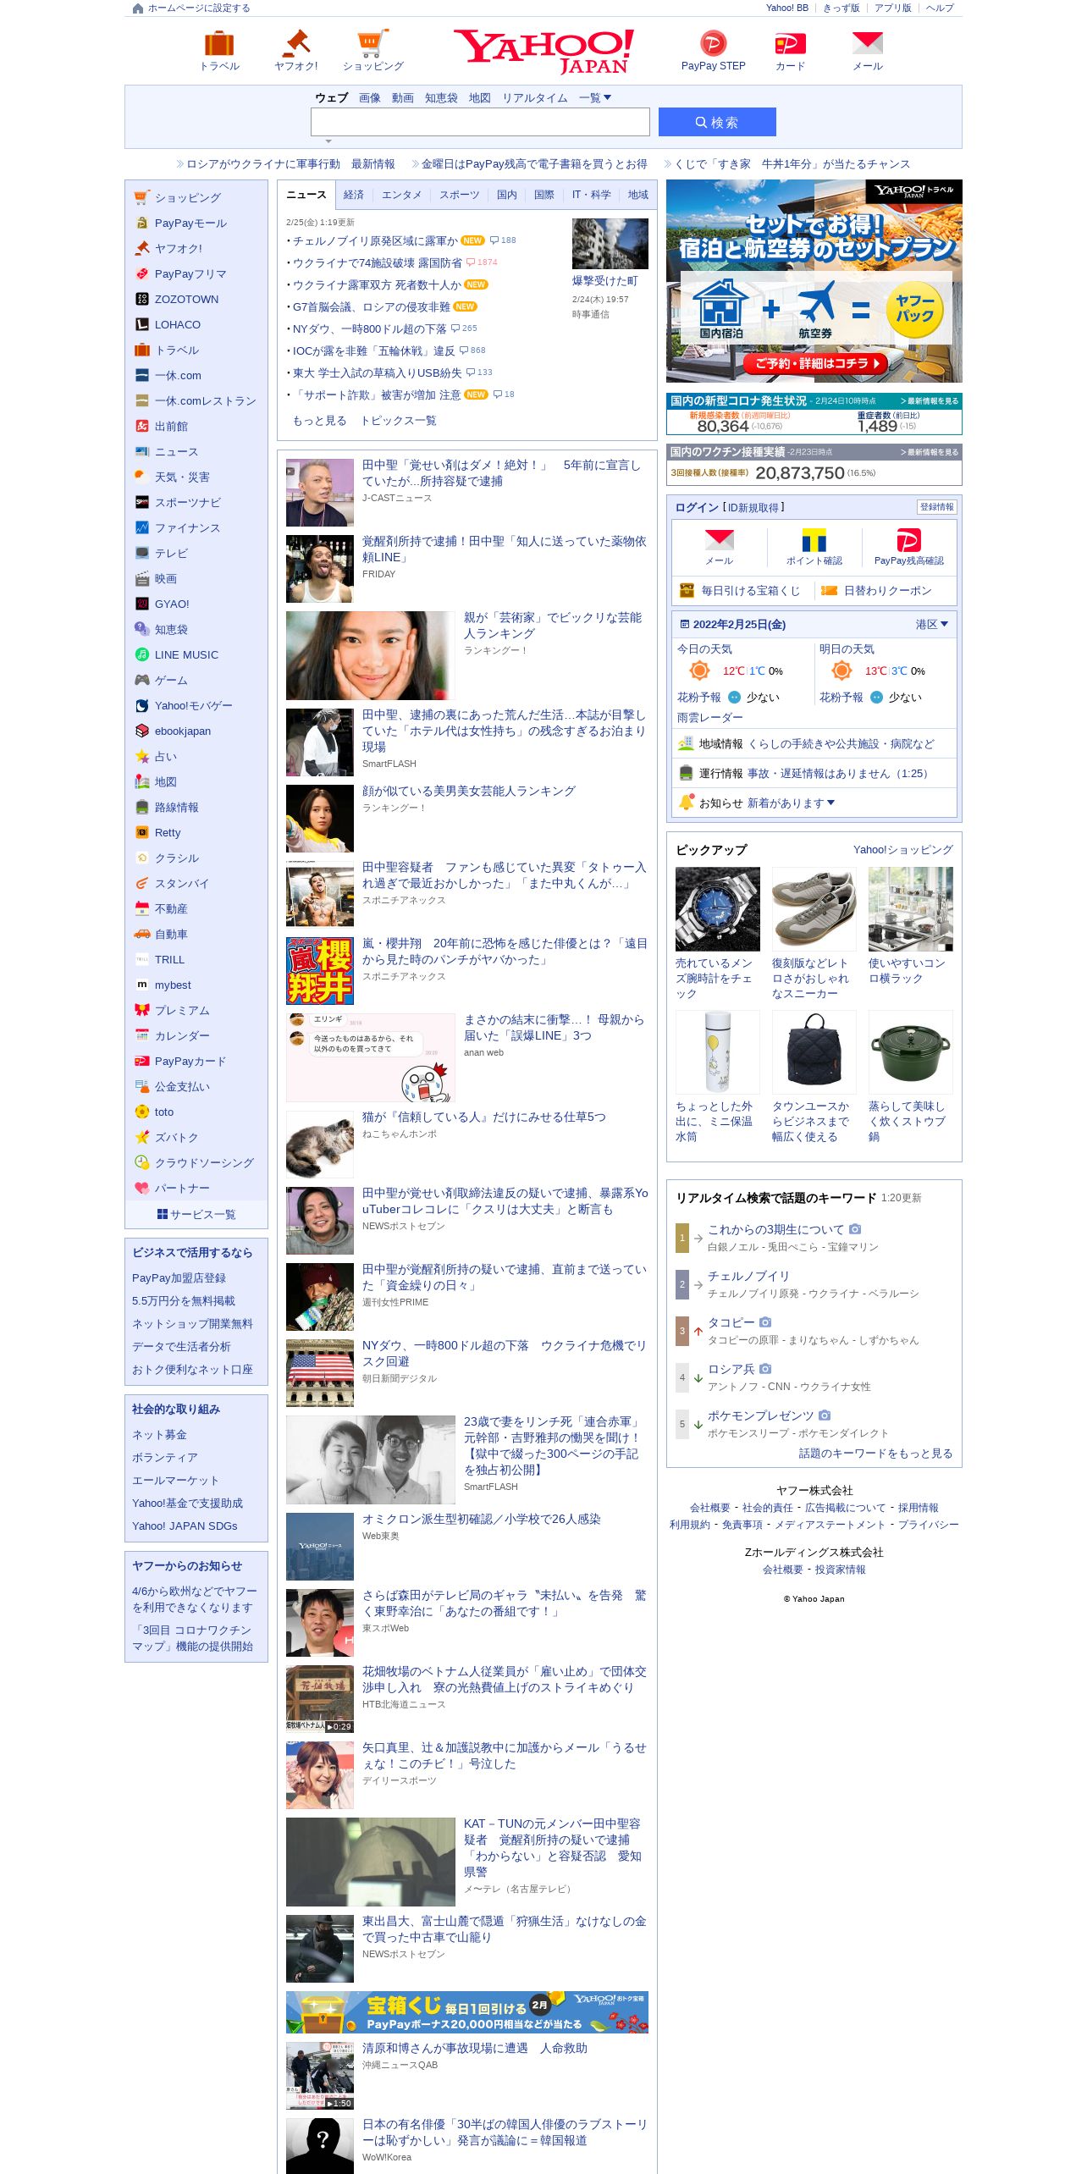
Task: Open PayPay加盟店登録 business link
Action: pyautogui.click(x=179, y=1278)
